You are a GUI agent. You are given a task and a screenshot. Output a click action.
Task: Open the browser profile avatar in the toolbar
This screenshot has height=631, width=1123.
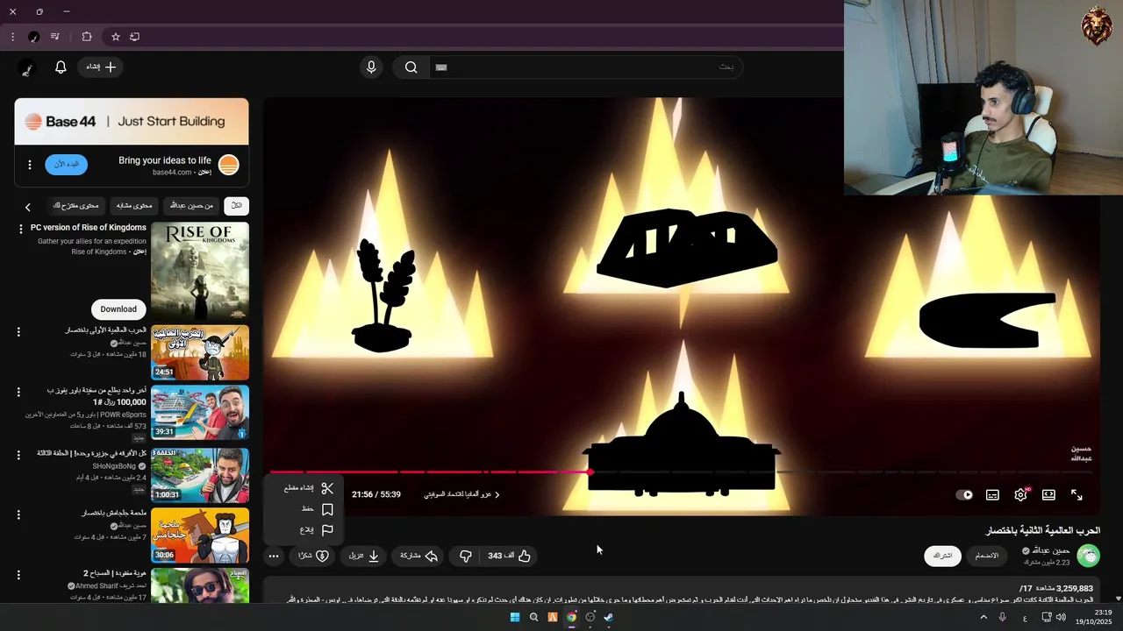point(33,37)
